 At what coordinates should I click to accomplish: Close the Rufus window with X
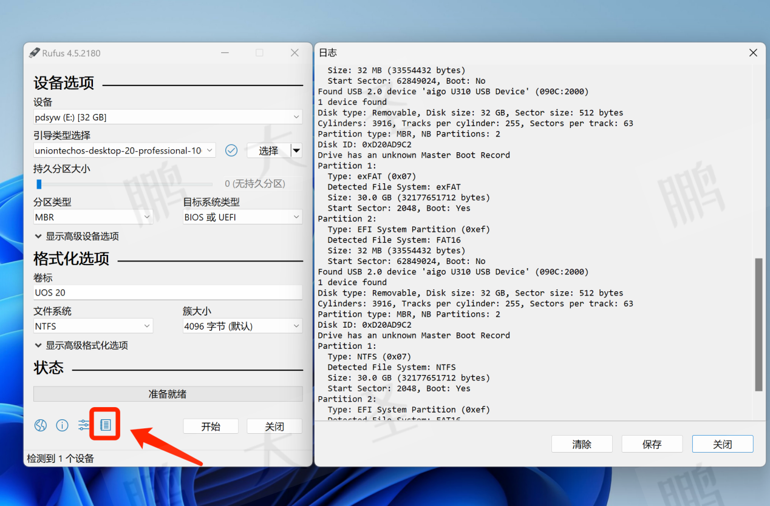coord(295,53)
